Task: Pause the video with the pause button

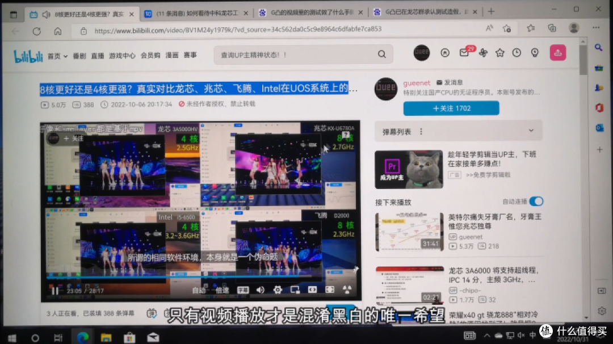Action: 55,291
